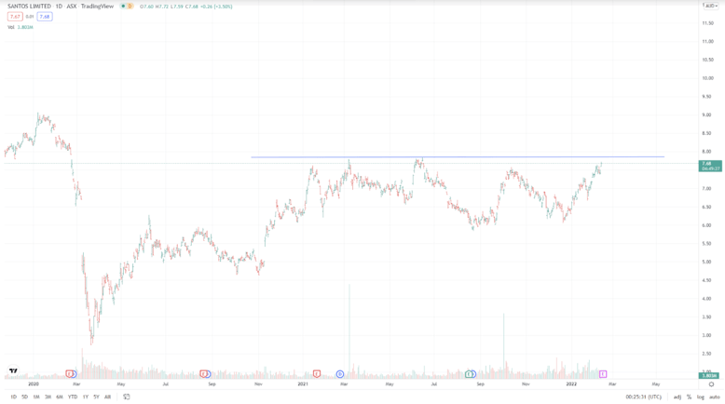The width and height of the screenshot is (725, 404).
Task: Click the time axis settings gear icon
Action: (x=712, y=384)
